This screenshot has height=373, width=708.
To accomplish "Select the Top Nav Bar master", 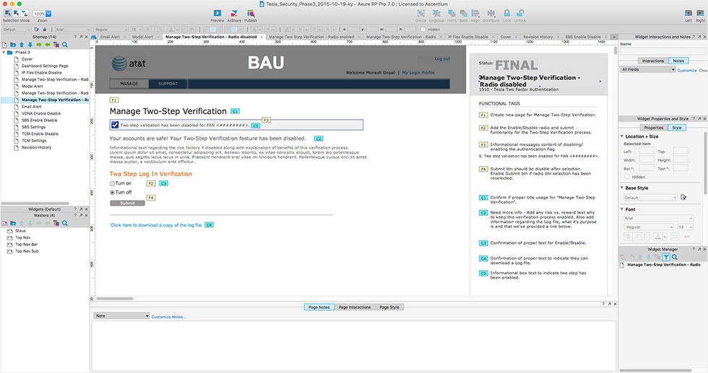I will [x=27, y=245].
